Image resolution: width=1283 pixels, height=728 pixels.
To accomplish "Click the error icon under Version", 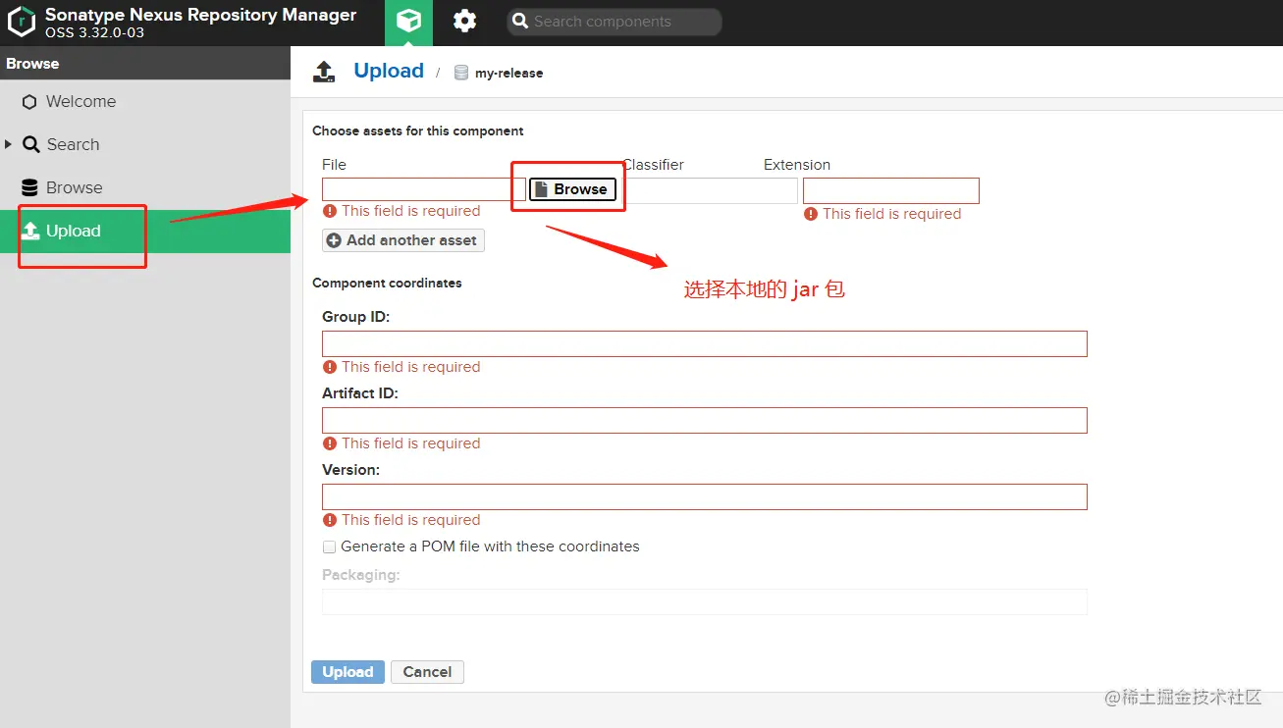I will (x=330, y=520).
